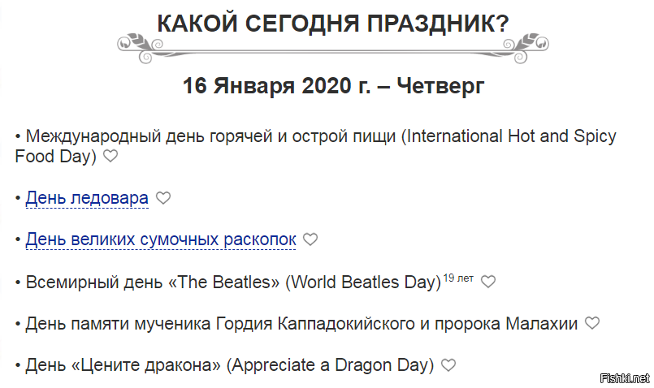654x388 pixels.
Task: Click the КАКОЙ СЕГОДНЯ ПРАЗДНИК? heading
Action: pyautogui.click(x=333, y=23)
